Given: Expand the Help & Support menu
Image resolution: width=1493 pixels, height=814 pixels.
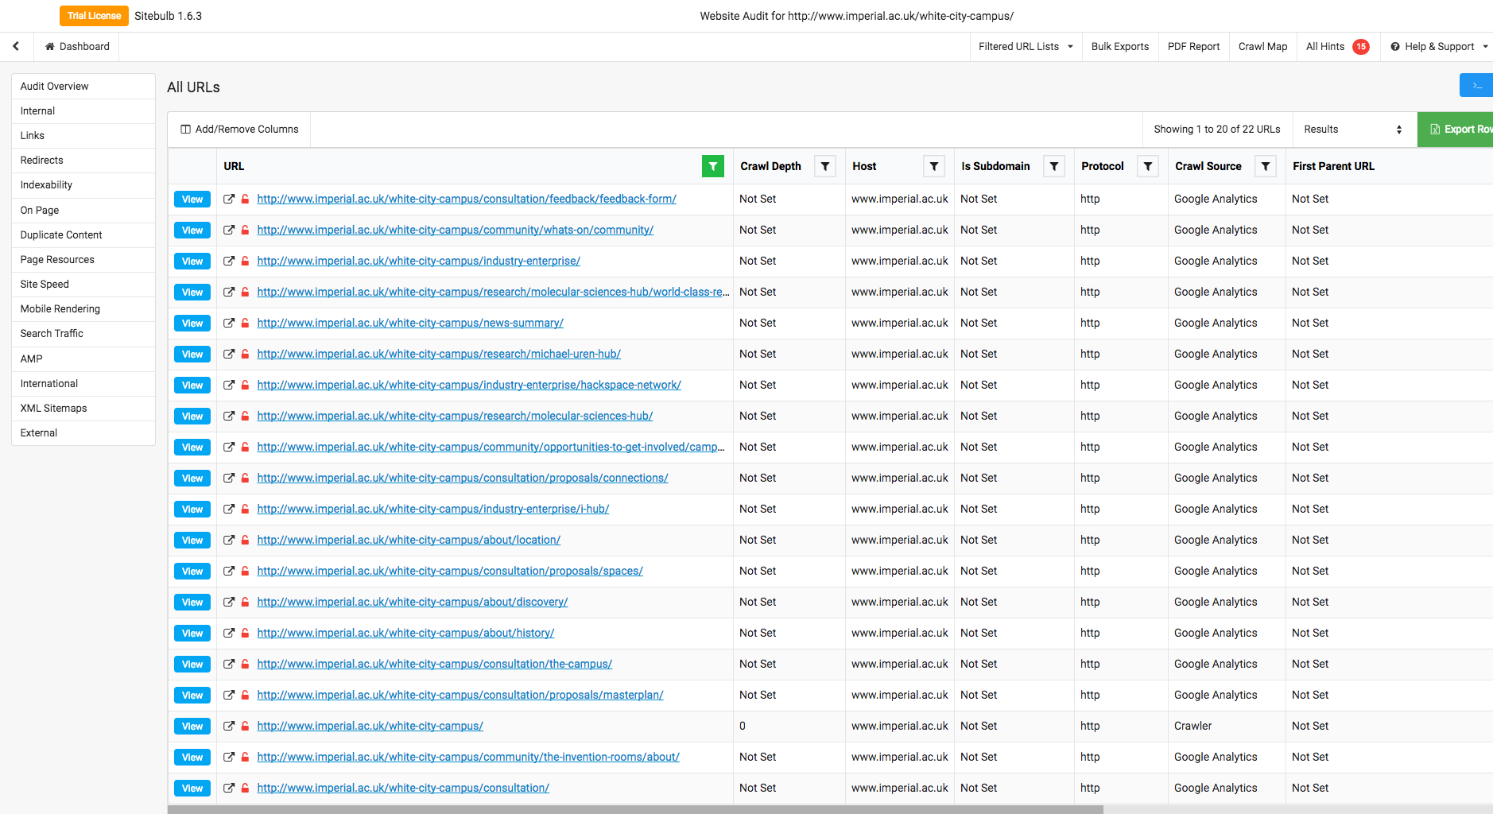Looking at the screenshot, I should tap(1439, 47).
